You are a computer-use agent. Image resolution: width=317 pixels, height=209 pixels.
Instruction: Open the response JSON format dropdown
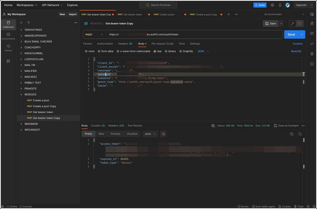point(150,134)
